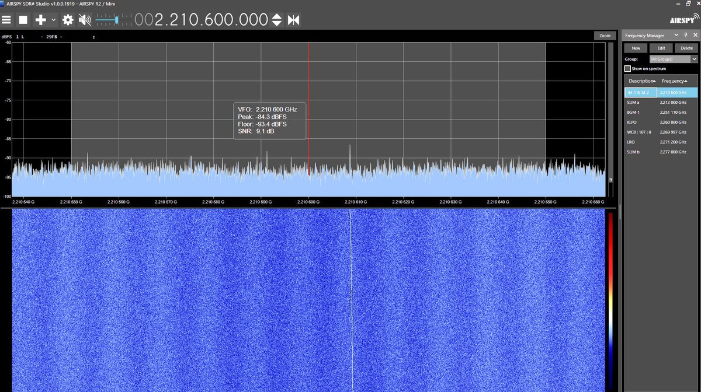Click the 2.269 997 GHz frequency cell
Image resolution: width=701 pixels, height=392 pixels.
678,132
